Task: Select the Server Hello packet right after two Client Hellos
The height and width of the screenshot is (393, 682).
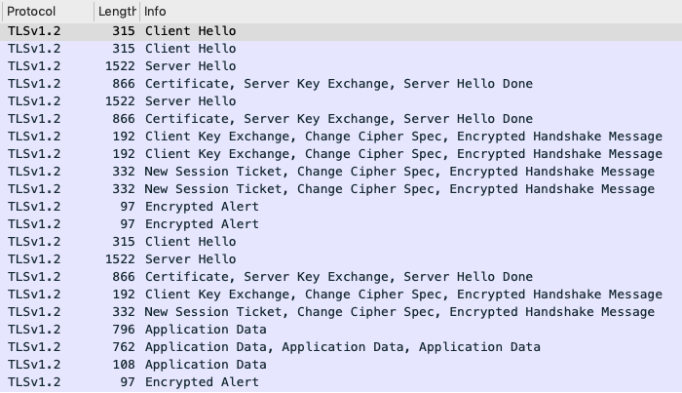Action: [341, 66]
